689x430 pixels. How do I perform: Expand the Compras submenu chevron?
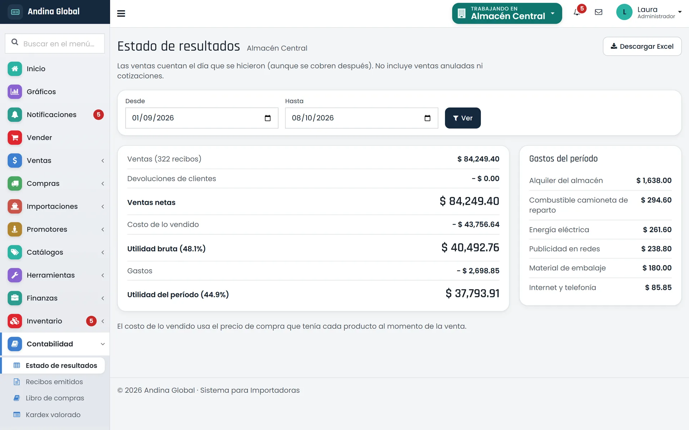coord(103,183)
